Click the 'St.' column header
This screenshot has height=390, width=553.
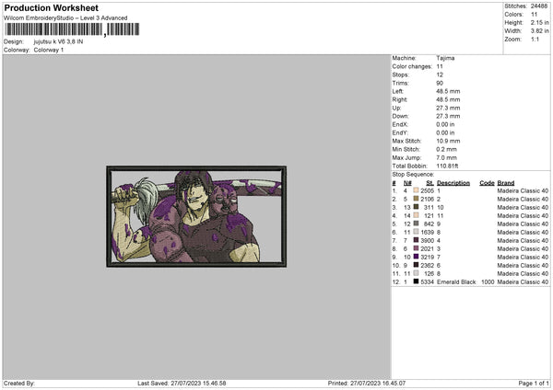429,183
